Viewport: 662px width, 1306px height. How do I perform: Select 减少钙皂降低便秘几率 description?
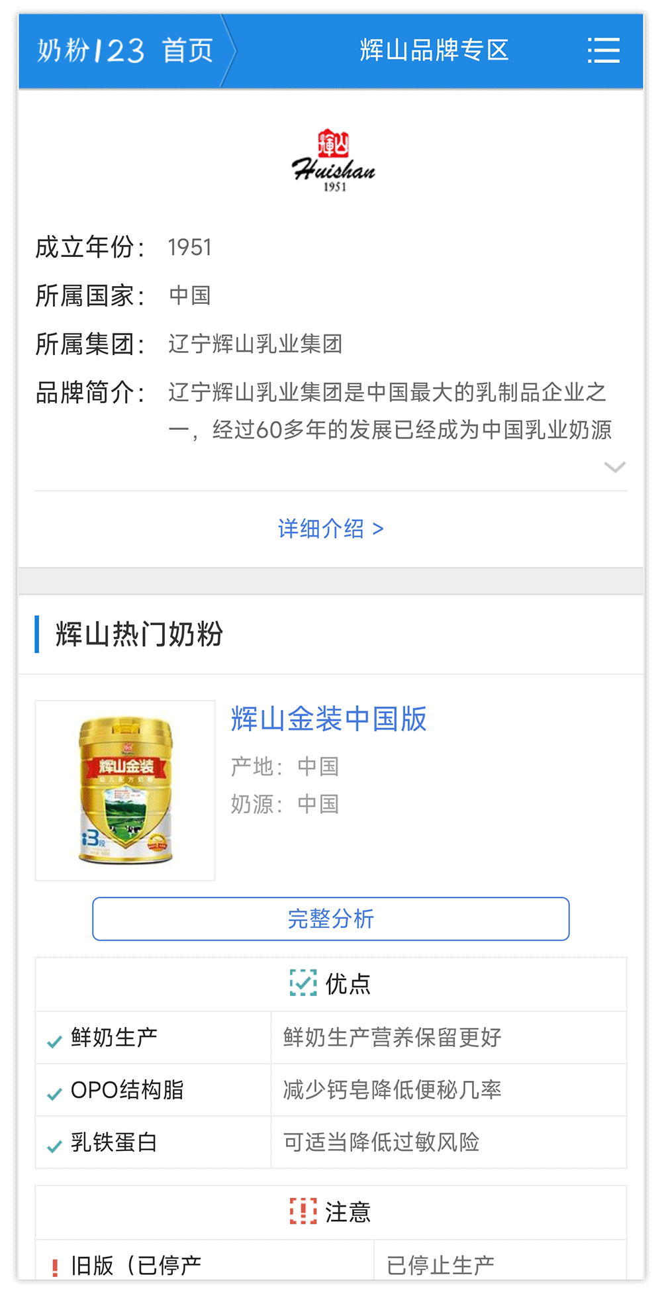[x=449, y=1089]
